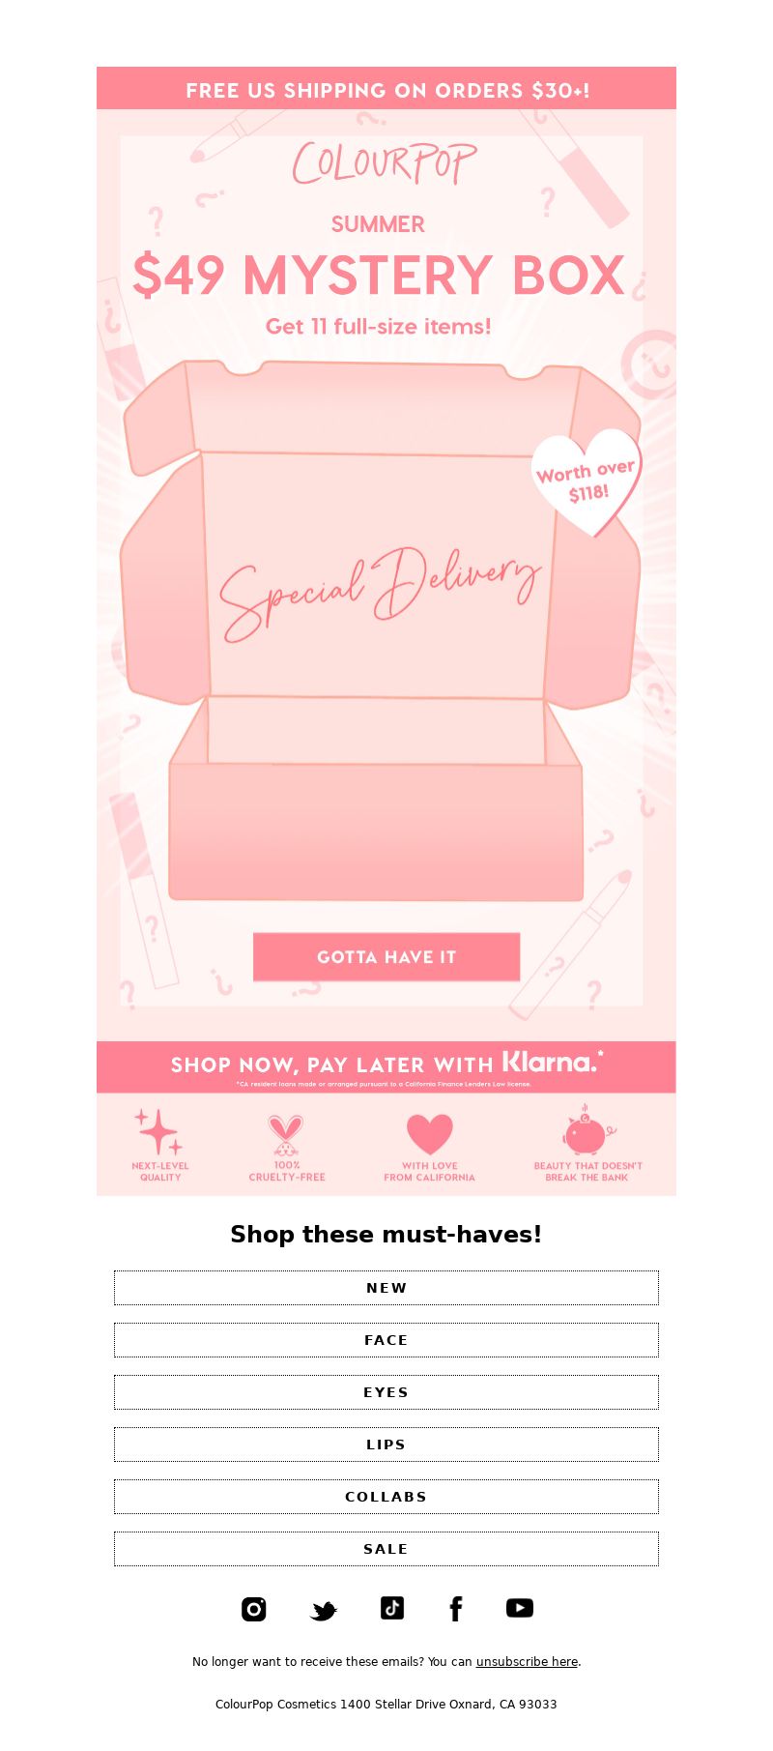Open the TikTok social icon
Screen dimensions: 773x1751
[x=391, y=1608]
